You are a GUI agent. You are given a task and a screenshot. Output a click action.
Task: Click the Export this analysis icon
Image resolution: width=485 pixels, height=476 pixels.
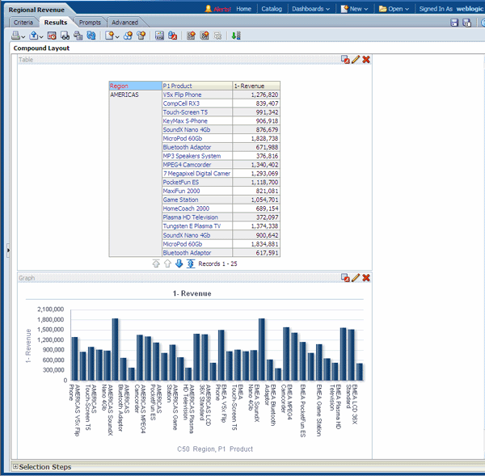33,36
